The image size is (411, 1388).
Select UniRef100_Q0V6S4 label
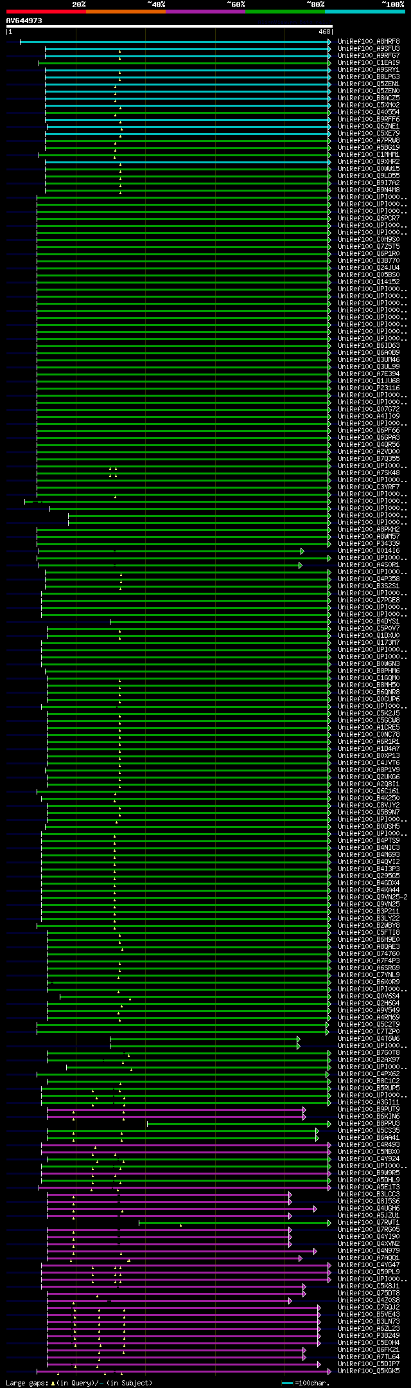369,996
